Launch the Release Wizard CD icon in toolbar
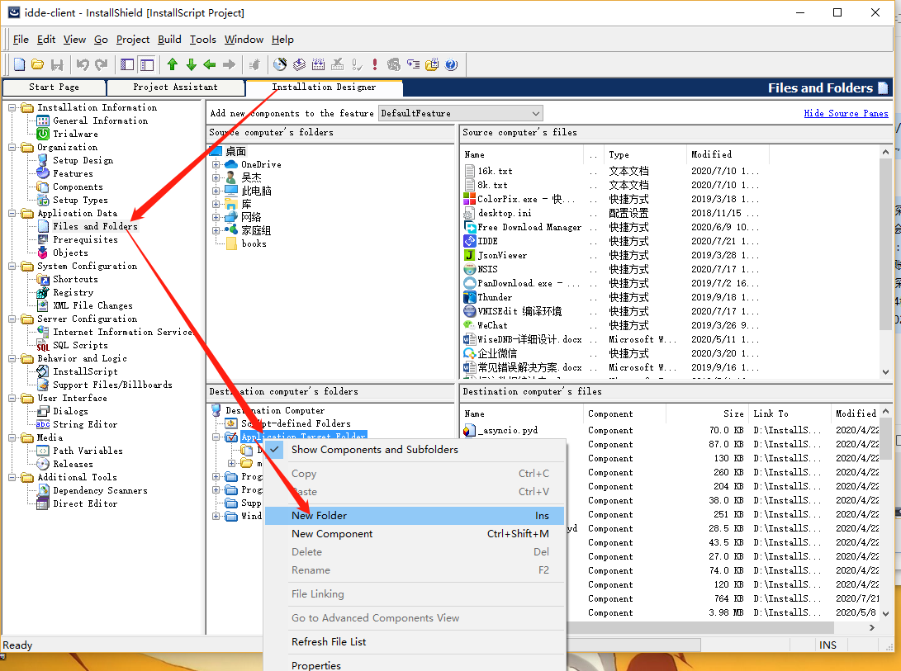The image size is (901, 671). 280,64
